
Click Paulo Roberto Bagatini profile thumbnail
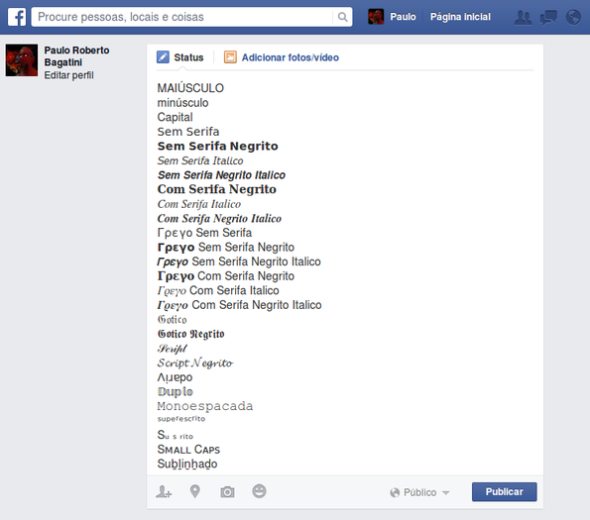[22, 60]
